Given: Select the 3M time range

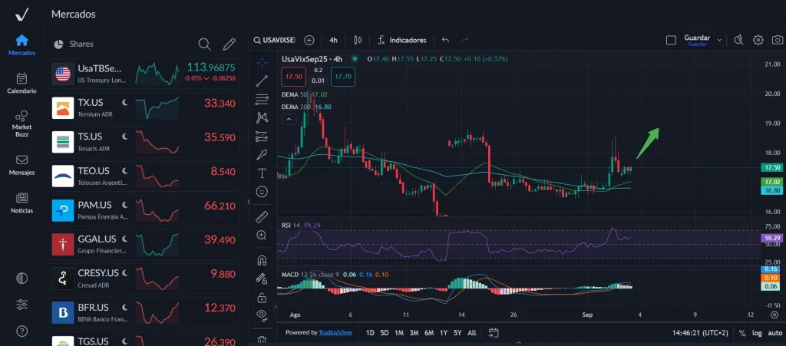Looking at the screenshot, I should (414, 332).
